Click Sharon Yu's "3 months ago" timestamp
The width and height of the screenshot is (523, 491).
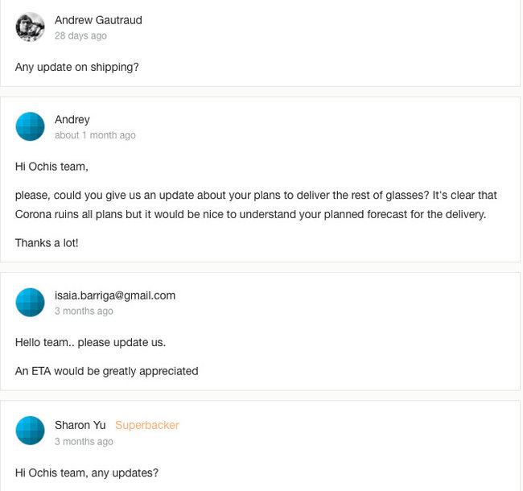pyautogui.click(x=84, y=442)
